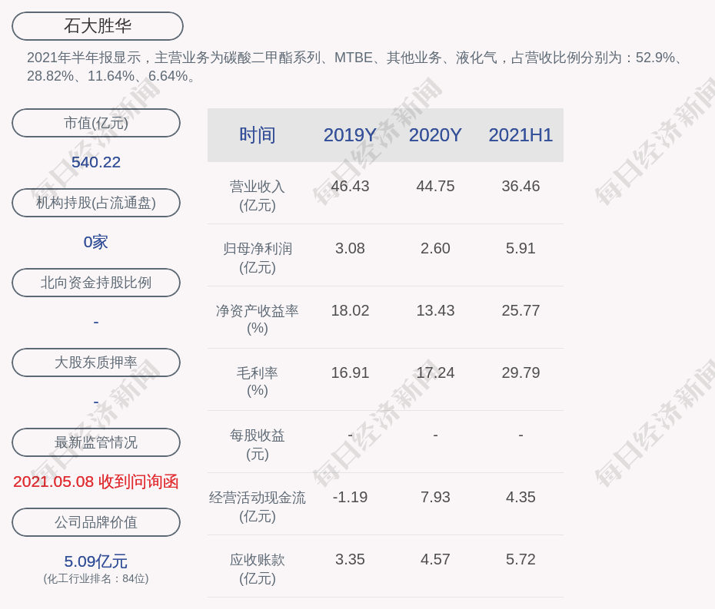Select the 营业收入(亿元) row label
The width and height of the screenshot is (715, 609).
point(258,195)
